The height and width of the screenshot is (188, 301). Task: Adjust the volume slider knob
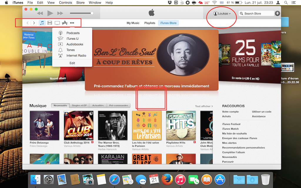coord(92,13)
